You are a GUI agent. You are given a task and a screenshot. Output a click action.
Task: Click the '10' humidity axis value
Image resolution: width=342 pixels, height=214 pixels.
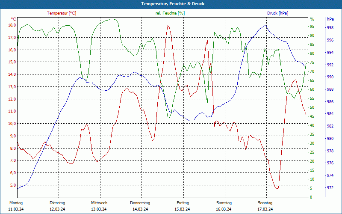coord(312,179)
